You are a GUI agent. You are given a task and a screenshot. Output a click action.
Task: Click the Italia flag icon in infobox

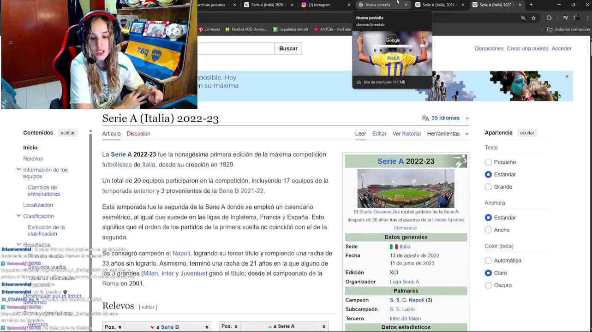pyautogui.click(x=394, y=247)
